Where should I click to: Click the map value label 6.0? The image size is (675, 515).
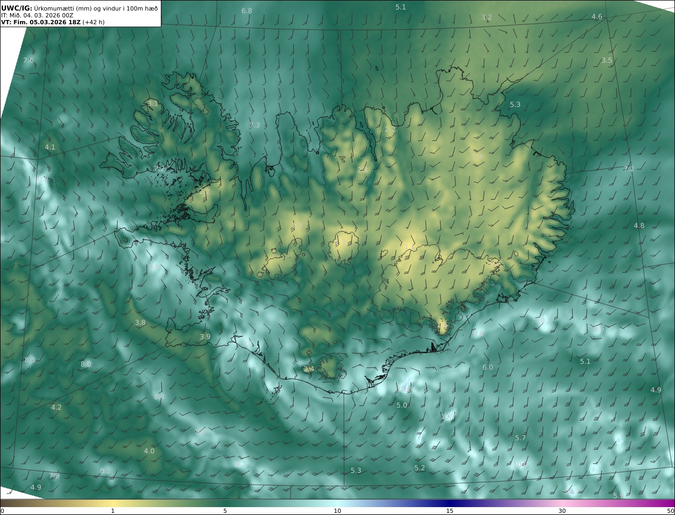[488, 368]
